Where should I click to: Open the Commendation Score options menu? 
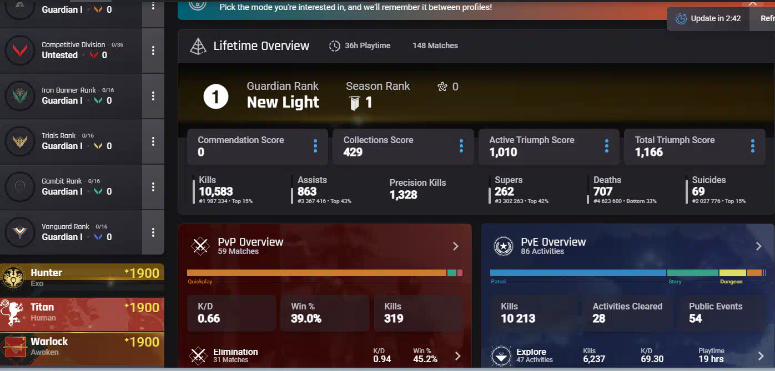pos(315,146)
